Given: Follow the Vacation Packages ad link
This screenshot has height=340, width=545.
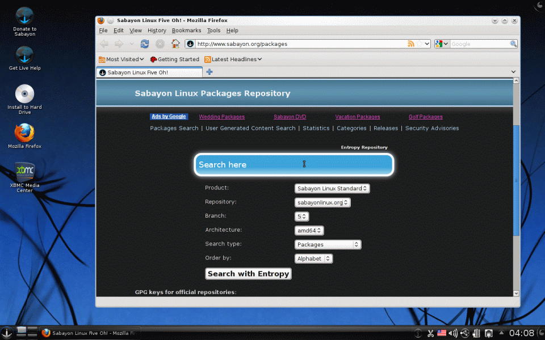Looking at the screenshot, I should click(x=358, y=117).
